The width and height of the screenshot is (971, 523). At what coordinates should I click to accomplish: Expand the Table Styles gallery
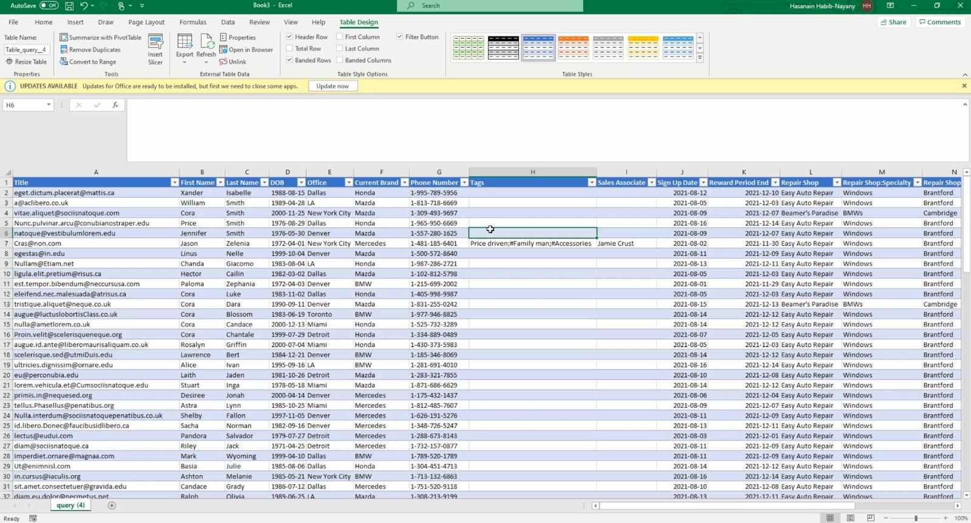coord(700,58)
